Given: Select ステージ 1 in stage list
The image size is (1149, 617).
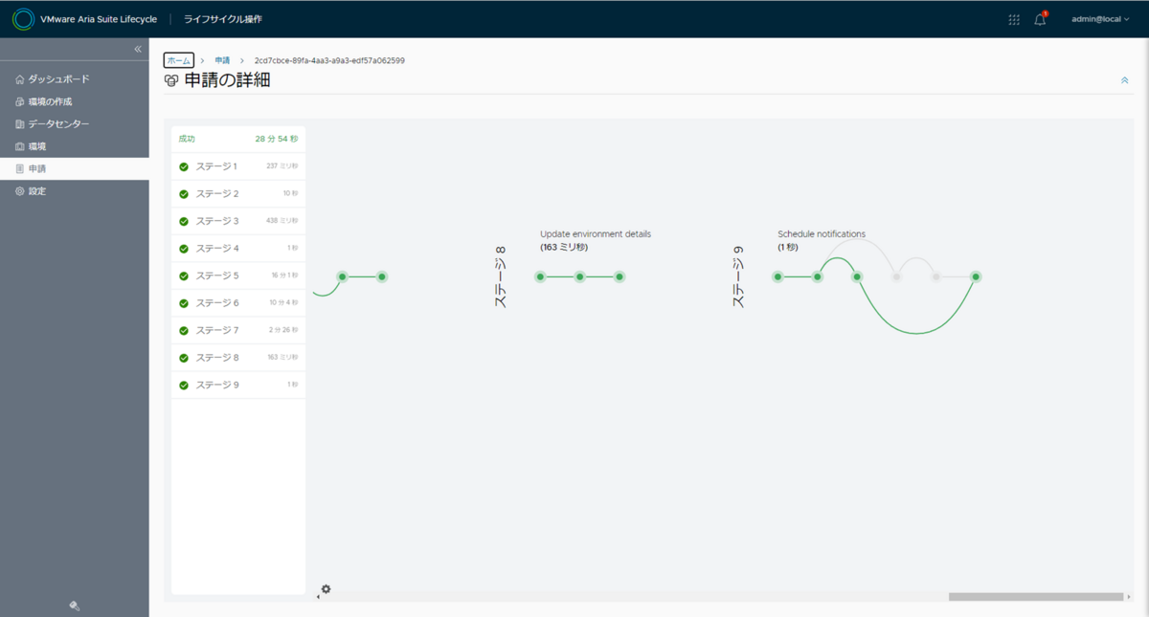Looking at the screenshot, I should [238, 166].
